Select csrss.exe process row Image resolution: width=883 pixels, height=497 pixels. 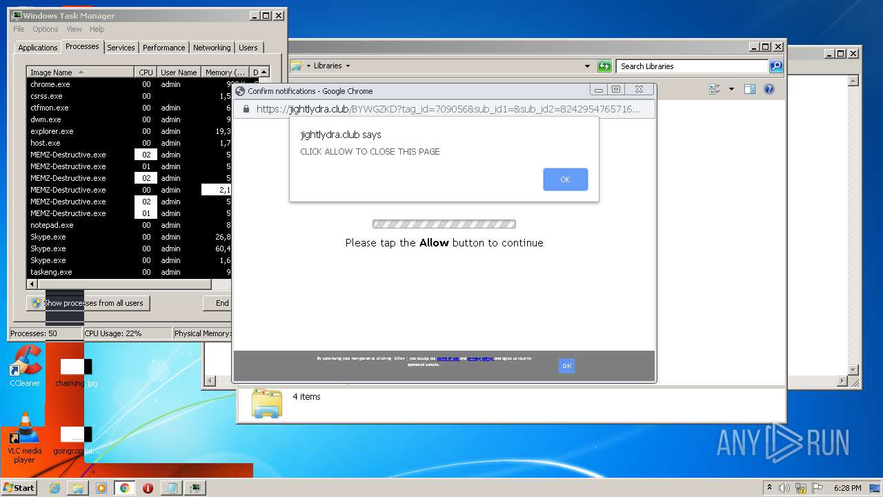pos(128,96)
